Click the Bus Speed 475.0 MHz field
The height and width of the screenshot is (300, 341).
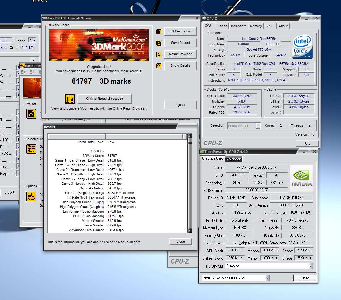coord(242,107)
